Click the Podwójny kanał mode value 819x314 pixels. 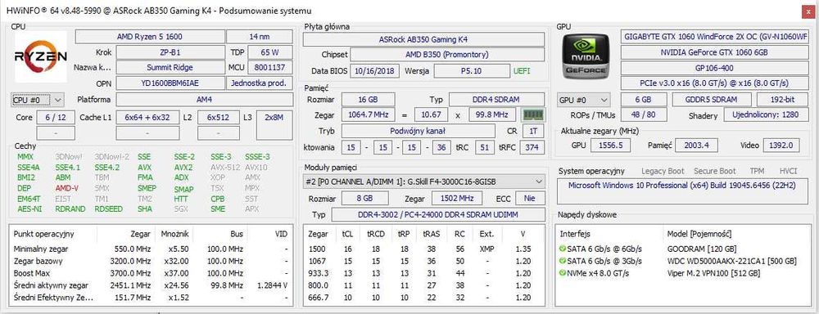point(419,131)
